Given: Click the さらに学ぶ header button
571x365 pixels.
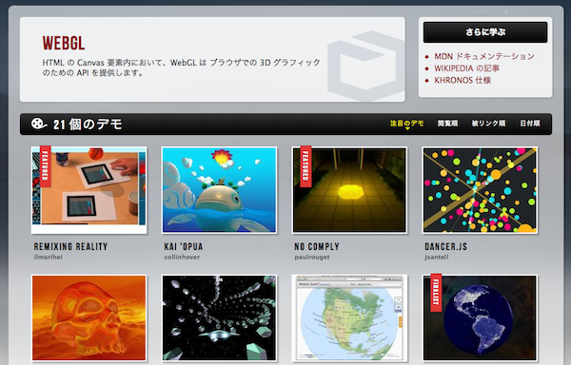Looking at the screenshot, I should tap(485, 32).
